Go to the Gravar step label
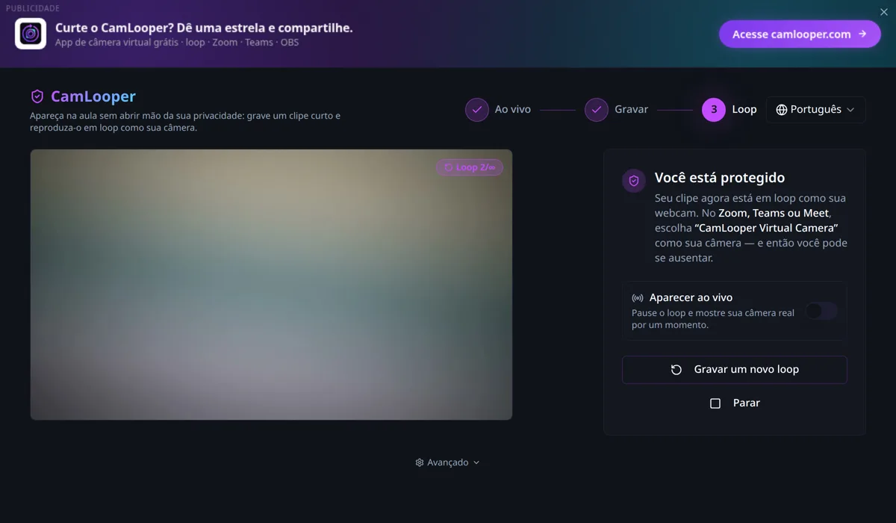 [x=632, y=109]
